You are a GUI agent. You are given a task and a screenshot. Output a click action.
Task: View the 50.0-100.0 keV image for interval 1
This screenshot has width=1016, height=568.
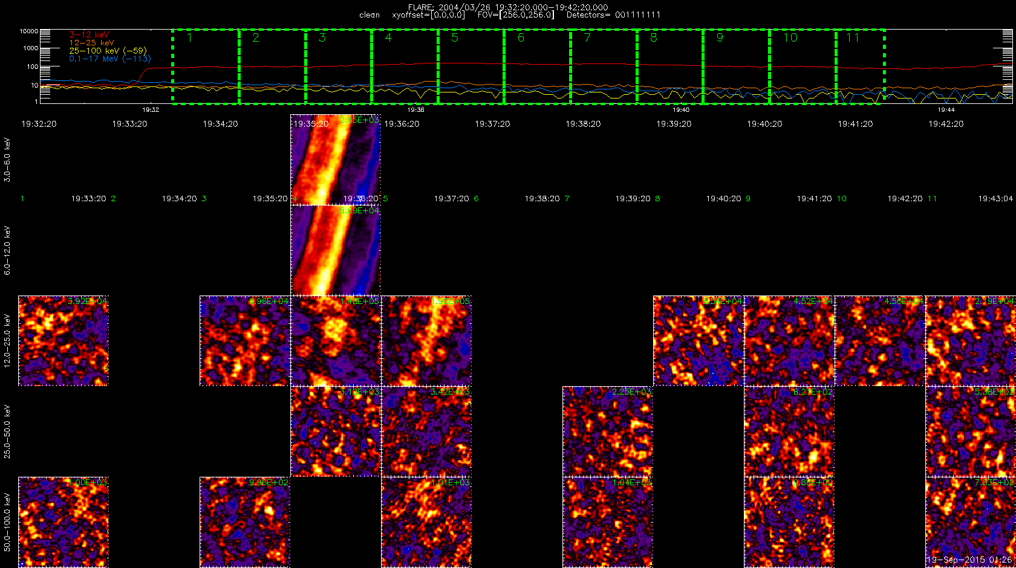63,522
